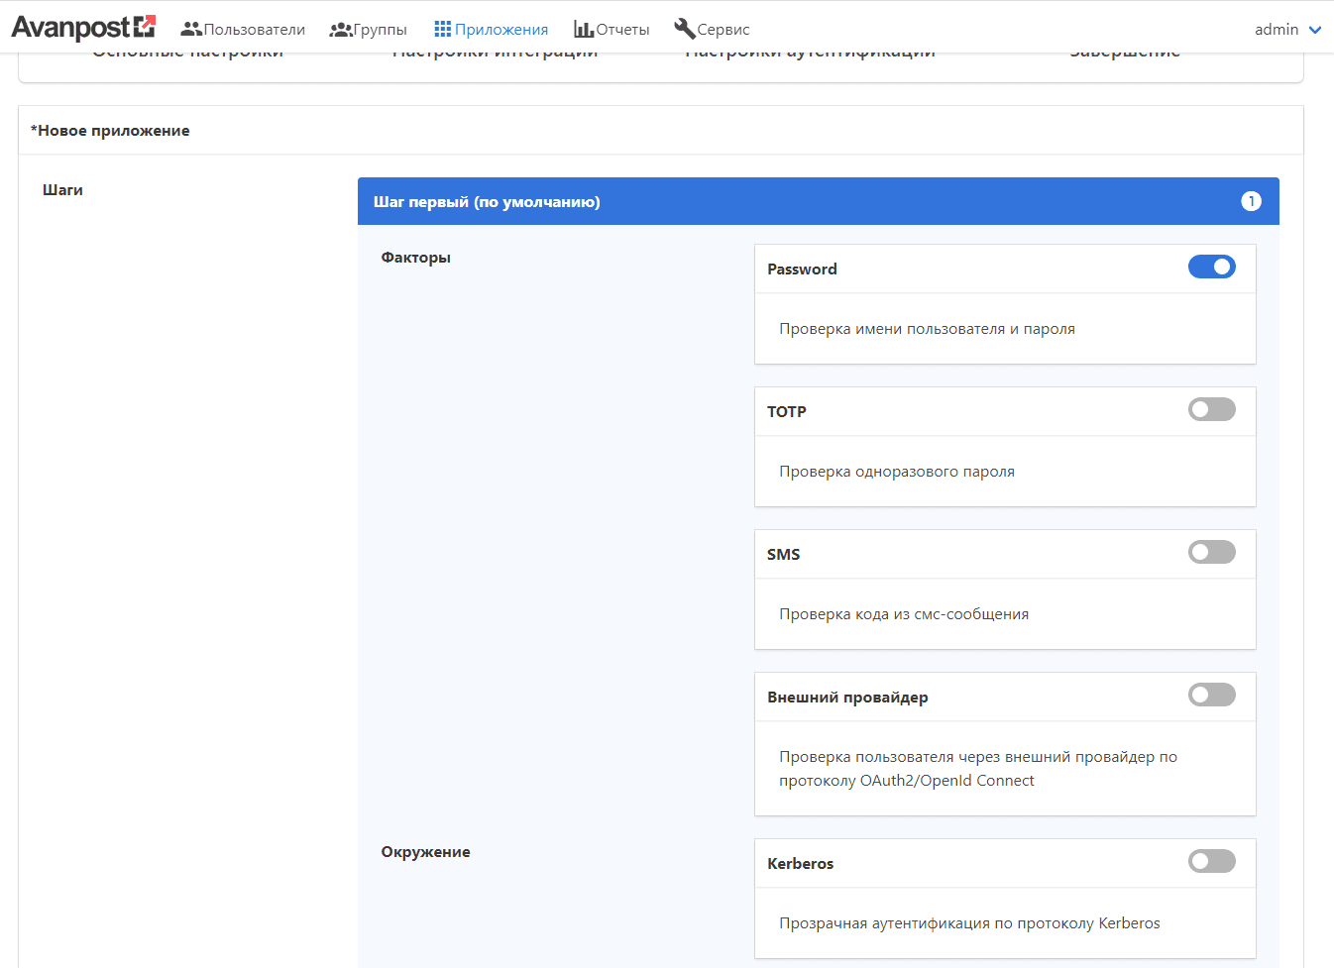Click the Проверка одноразового пароля description
Viewport: 1334px width, 968px height.
click(x=897, y=472)
